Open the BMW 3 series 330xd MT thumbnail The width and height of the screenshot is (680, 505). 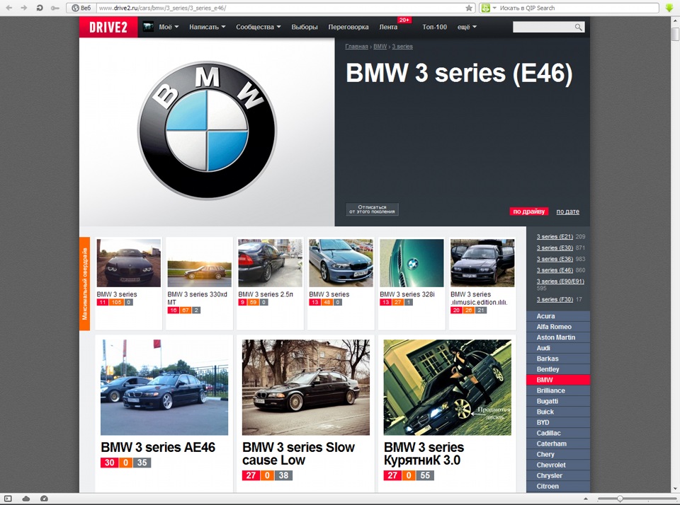[200, 263]
